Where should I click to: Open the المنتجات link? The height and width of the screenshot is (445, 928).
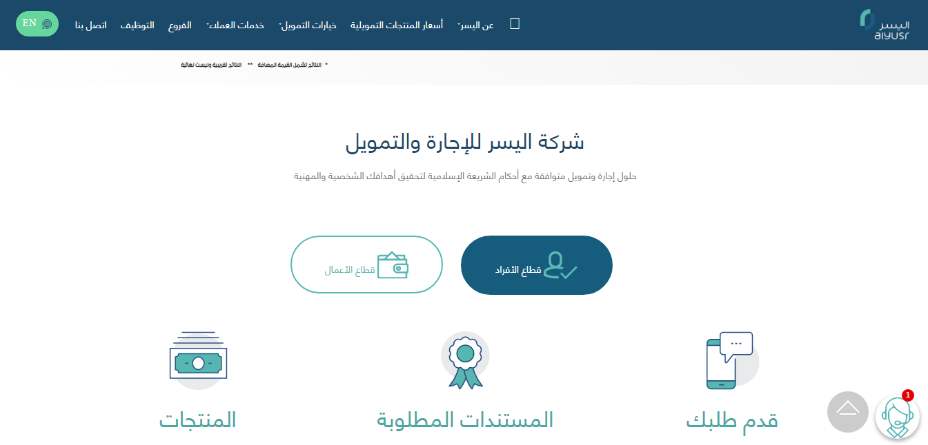(197, 420)
